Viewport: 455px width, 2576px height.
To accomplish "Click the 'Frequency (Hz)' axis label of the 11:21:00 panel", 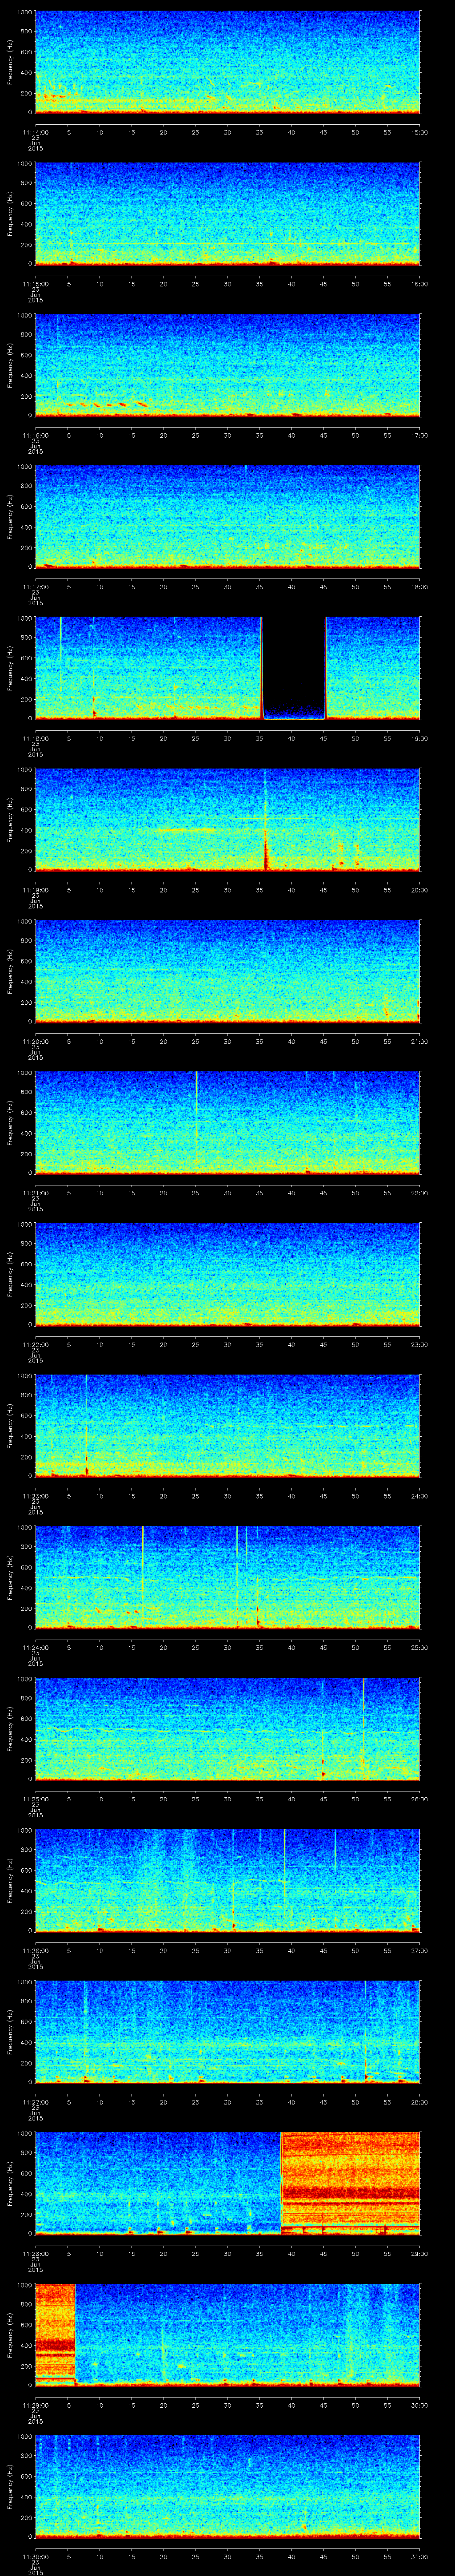I will 10,1122.
